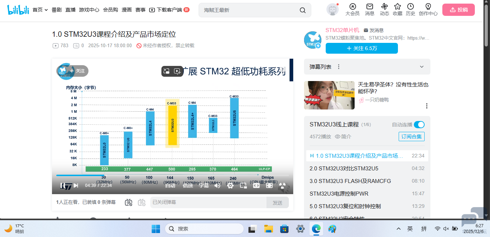Click the search magnifier icon
Viewport: 490px width, 237px height.
click(x=303, y=10)
